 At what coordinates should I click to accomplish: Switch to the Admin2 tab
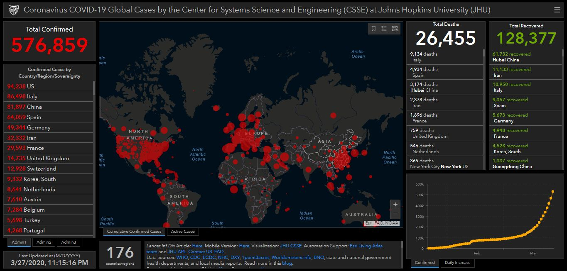point(44,242)
